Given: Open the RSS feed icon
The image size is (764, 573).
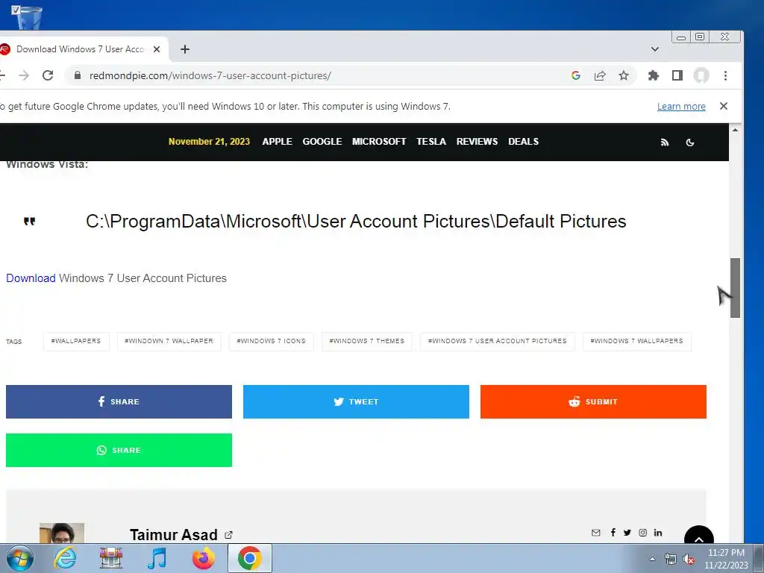Looking at the screenshot, I should point(665,143).
